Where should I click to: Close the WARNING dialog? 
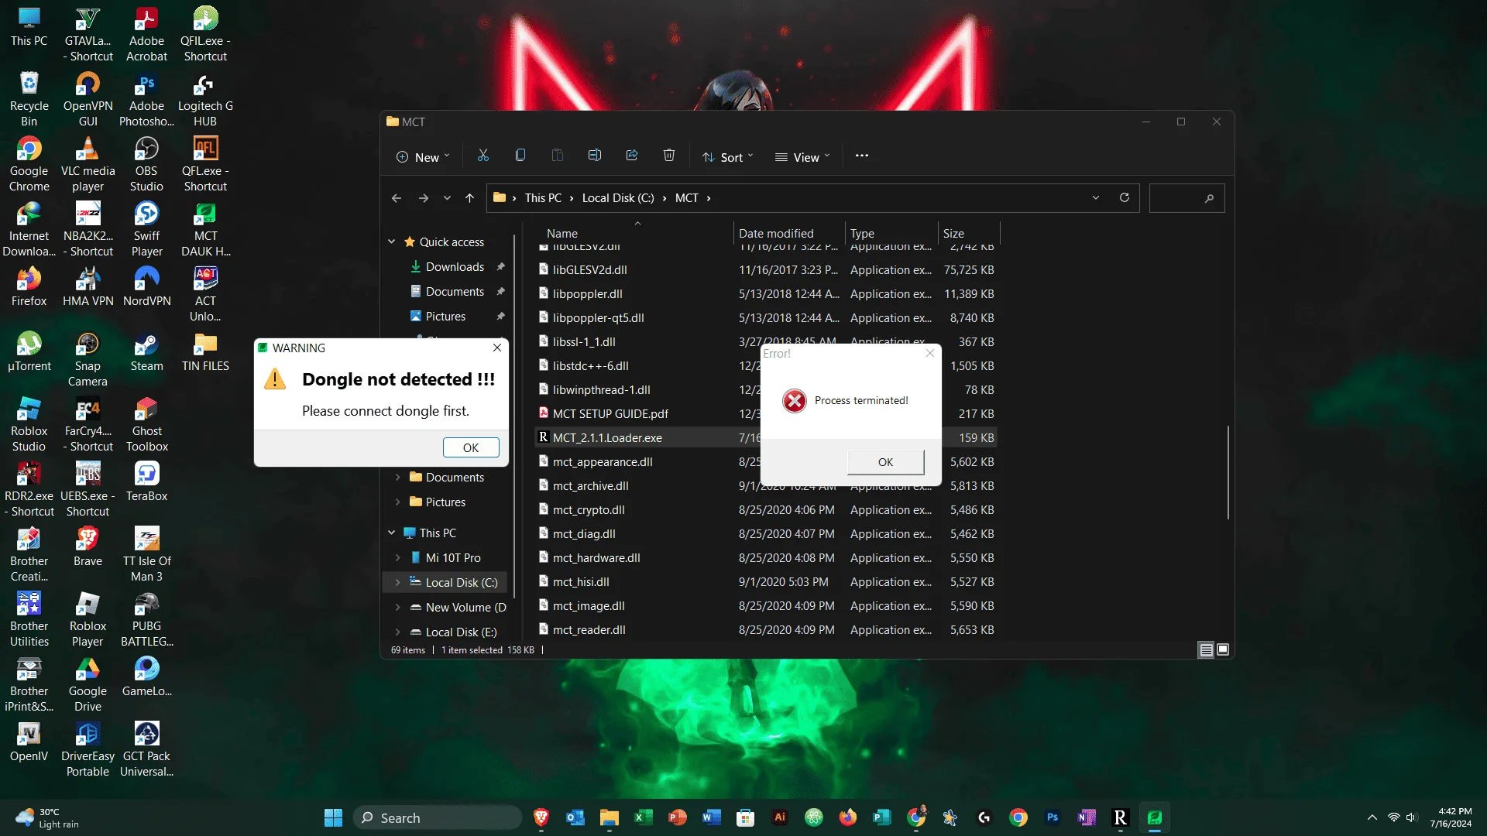point(497,348)
